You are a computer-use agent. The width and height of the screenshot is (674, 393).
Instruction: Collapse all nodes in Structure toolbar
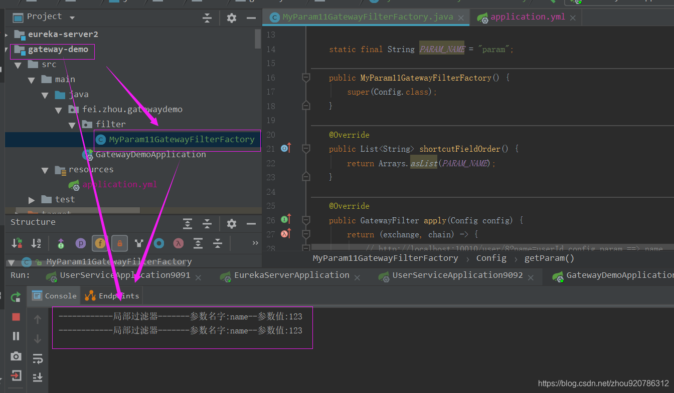click(x=218, y=243)
